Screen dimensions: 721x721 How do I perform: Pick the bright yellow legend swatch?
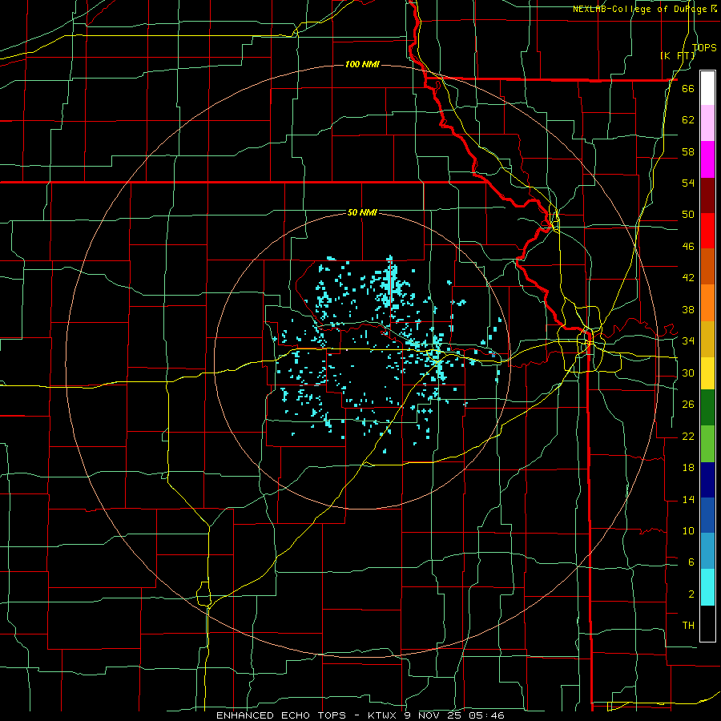point(707,373)
